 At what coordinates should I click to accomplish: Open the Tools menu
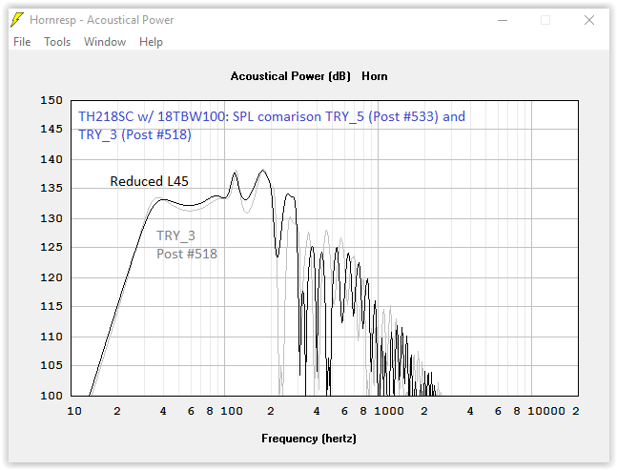pos(57,42)
